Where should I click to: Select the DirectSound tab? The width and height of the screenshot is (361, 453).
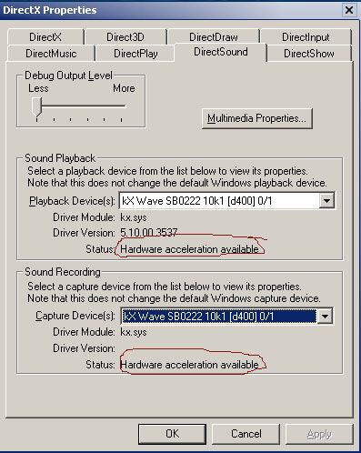pos(221,52)
